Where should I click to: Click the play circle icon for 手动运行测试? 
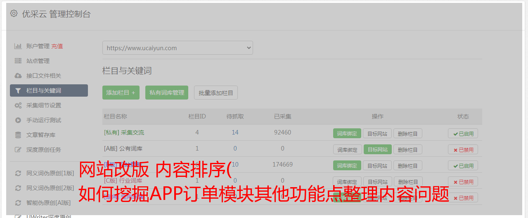(18, 120)
